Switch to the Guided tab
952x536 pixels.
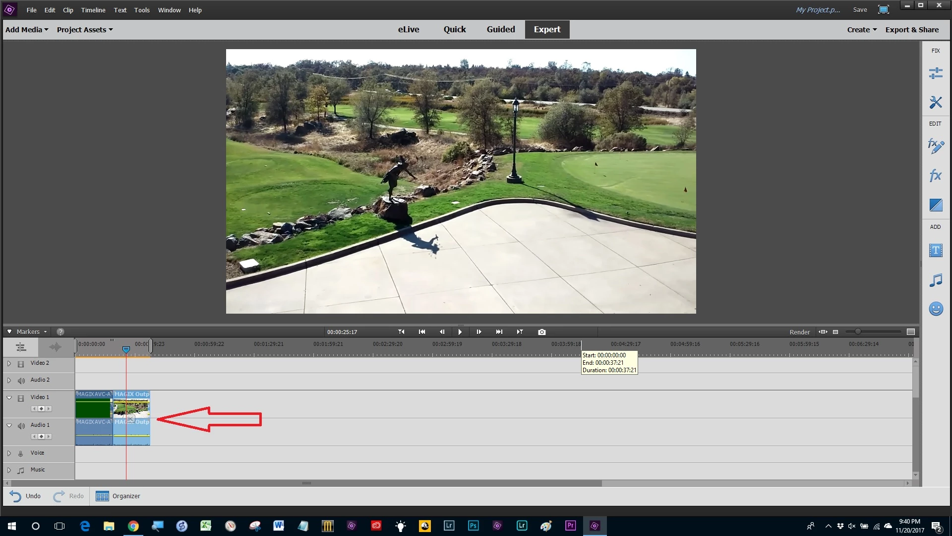500,29
